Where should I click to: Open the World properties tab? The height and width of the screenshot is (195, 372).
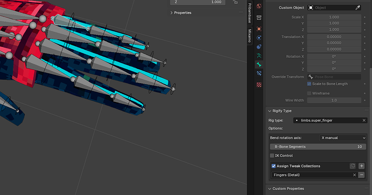pyautogui.click(x=259, y=6)
